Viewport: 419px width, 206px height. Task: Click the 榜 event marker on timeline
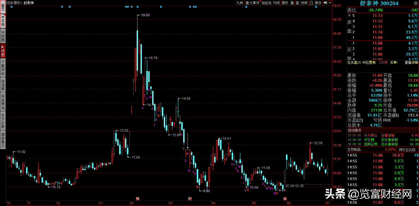click(x=137, y=199)
